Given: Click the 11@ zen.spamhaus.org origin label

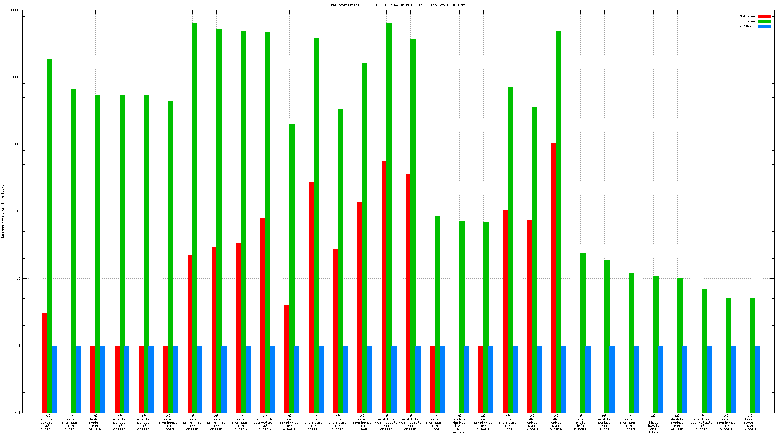Looking at the screenshot, I should [313, 422].
